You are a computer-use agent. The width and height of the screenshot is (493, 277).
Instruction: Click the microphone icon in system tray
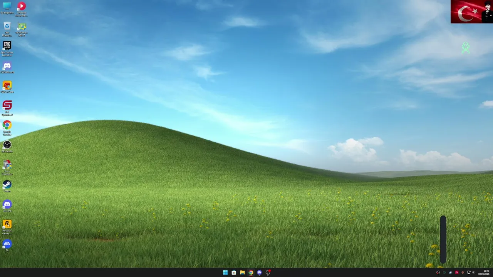463,272
